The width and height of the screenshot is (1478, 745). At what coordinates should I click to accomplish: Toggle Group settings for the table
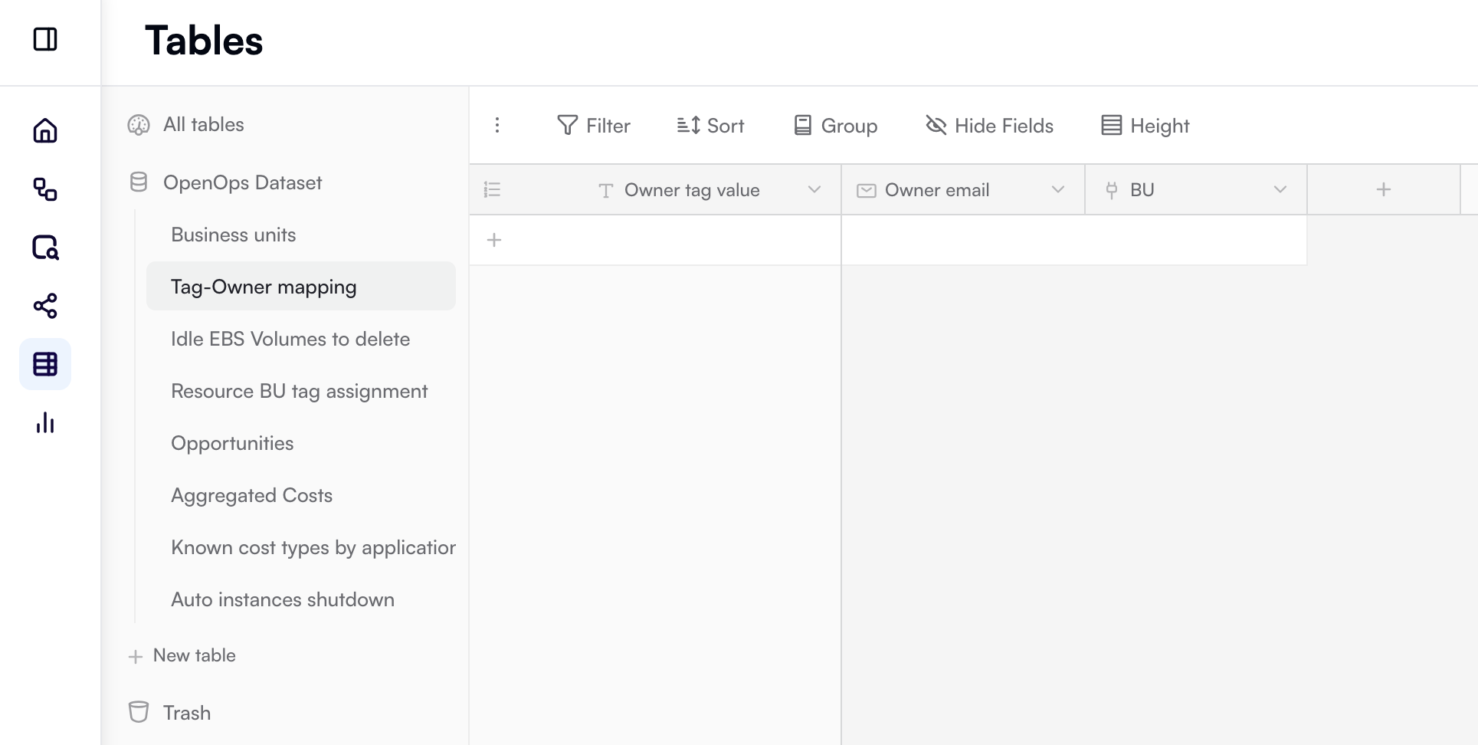(834, 125)
